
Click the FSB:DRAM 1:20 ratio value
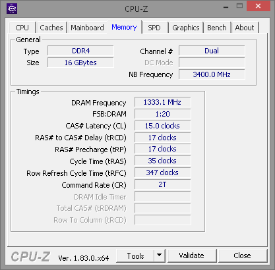coord(162,114)
